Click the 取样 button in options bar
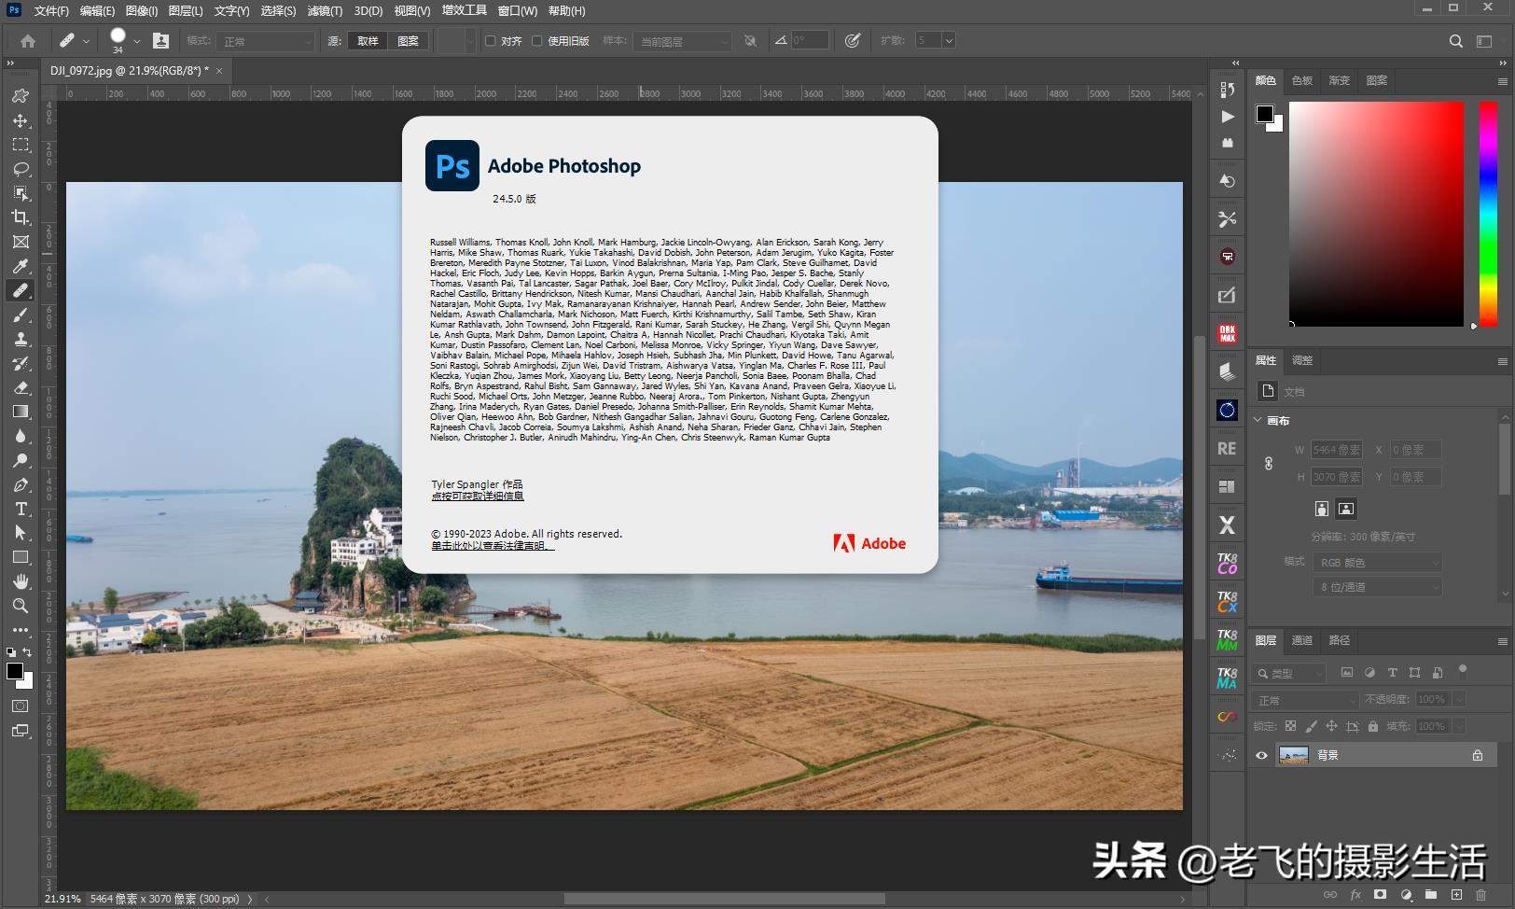This screenshot has height=909, width=1515. 366,40
